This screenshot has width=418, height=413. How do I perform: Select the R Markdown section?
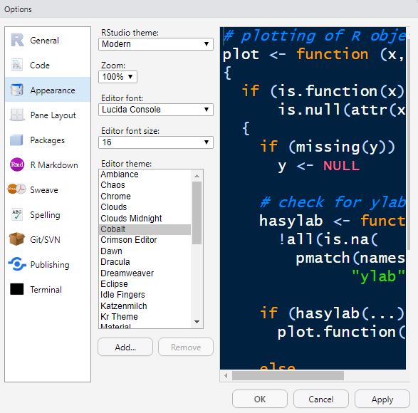(48, 164)
